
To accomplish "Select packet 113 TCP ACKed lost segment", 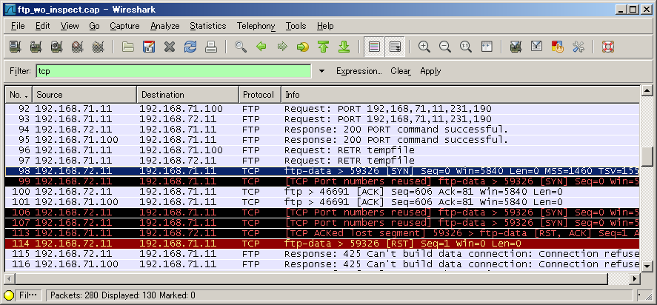I will point(323,233).
